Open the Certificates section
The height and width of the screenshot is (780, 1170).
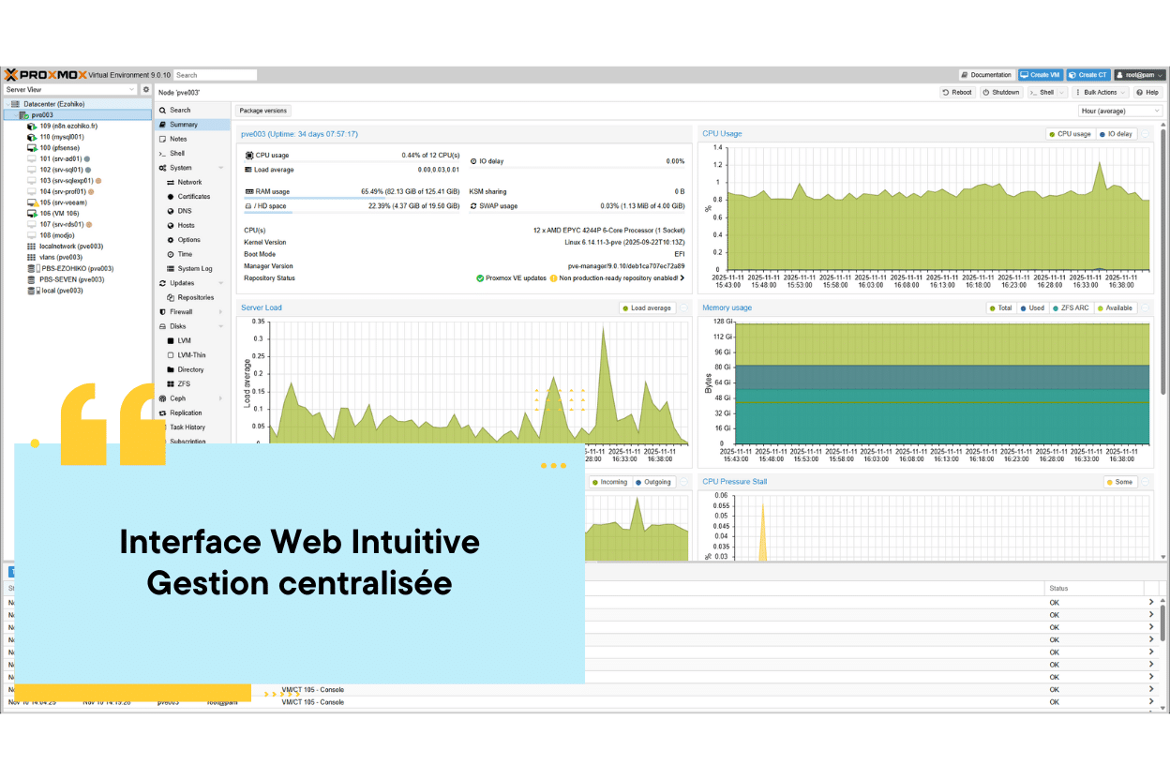coord(194,197)
